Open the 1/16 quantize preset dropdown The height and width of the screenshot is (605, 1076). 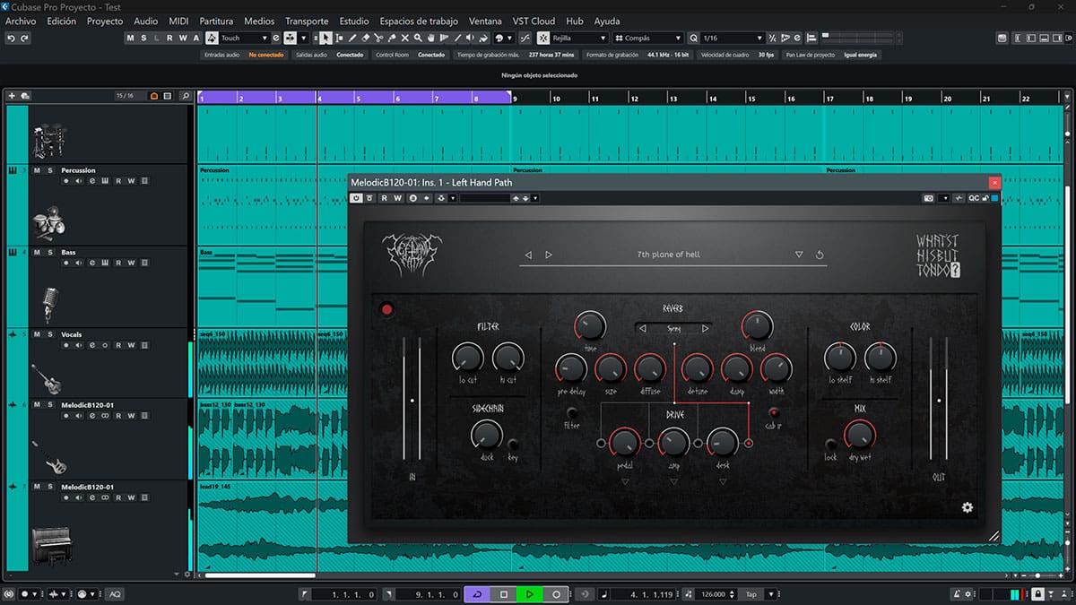(x=732, y=39)
